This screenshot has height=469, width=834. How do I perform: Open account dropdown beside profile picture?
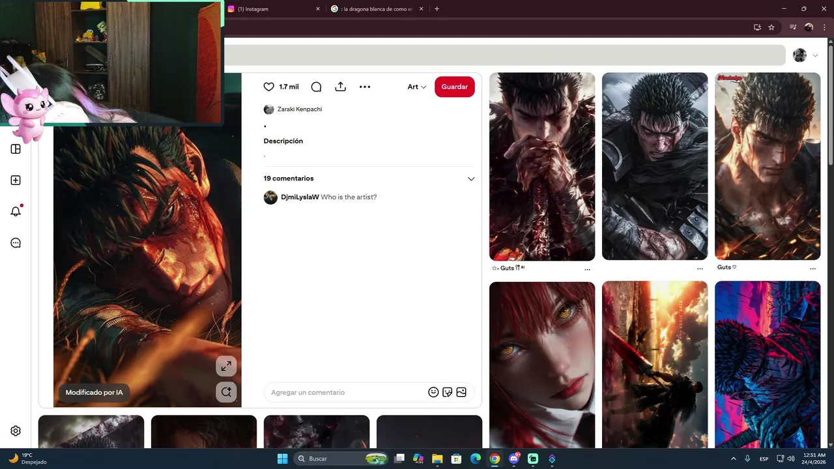815,55
